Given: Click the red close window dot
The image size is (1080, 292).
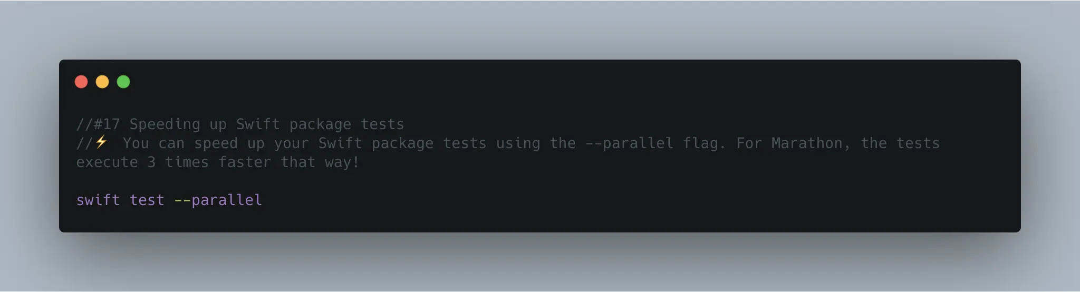Looking at the screenshot, I should 81,82.
